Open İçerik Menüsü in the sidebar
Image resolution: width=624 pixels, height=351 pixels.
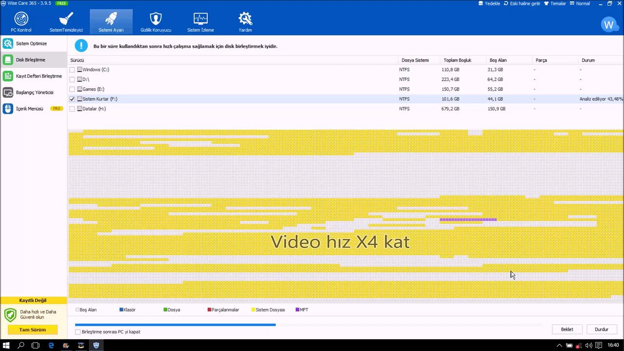click(x=33, y=109)
